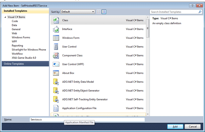The image size is (205, 132).
Task: Select the Reporting category
Action: pyautogui.click(x=17, y=46)
